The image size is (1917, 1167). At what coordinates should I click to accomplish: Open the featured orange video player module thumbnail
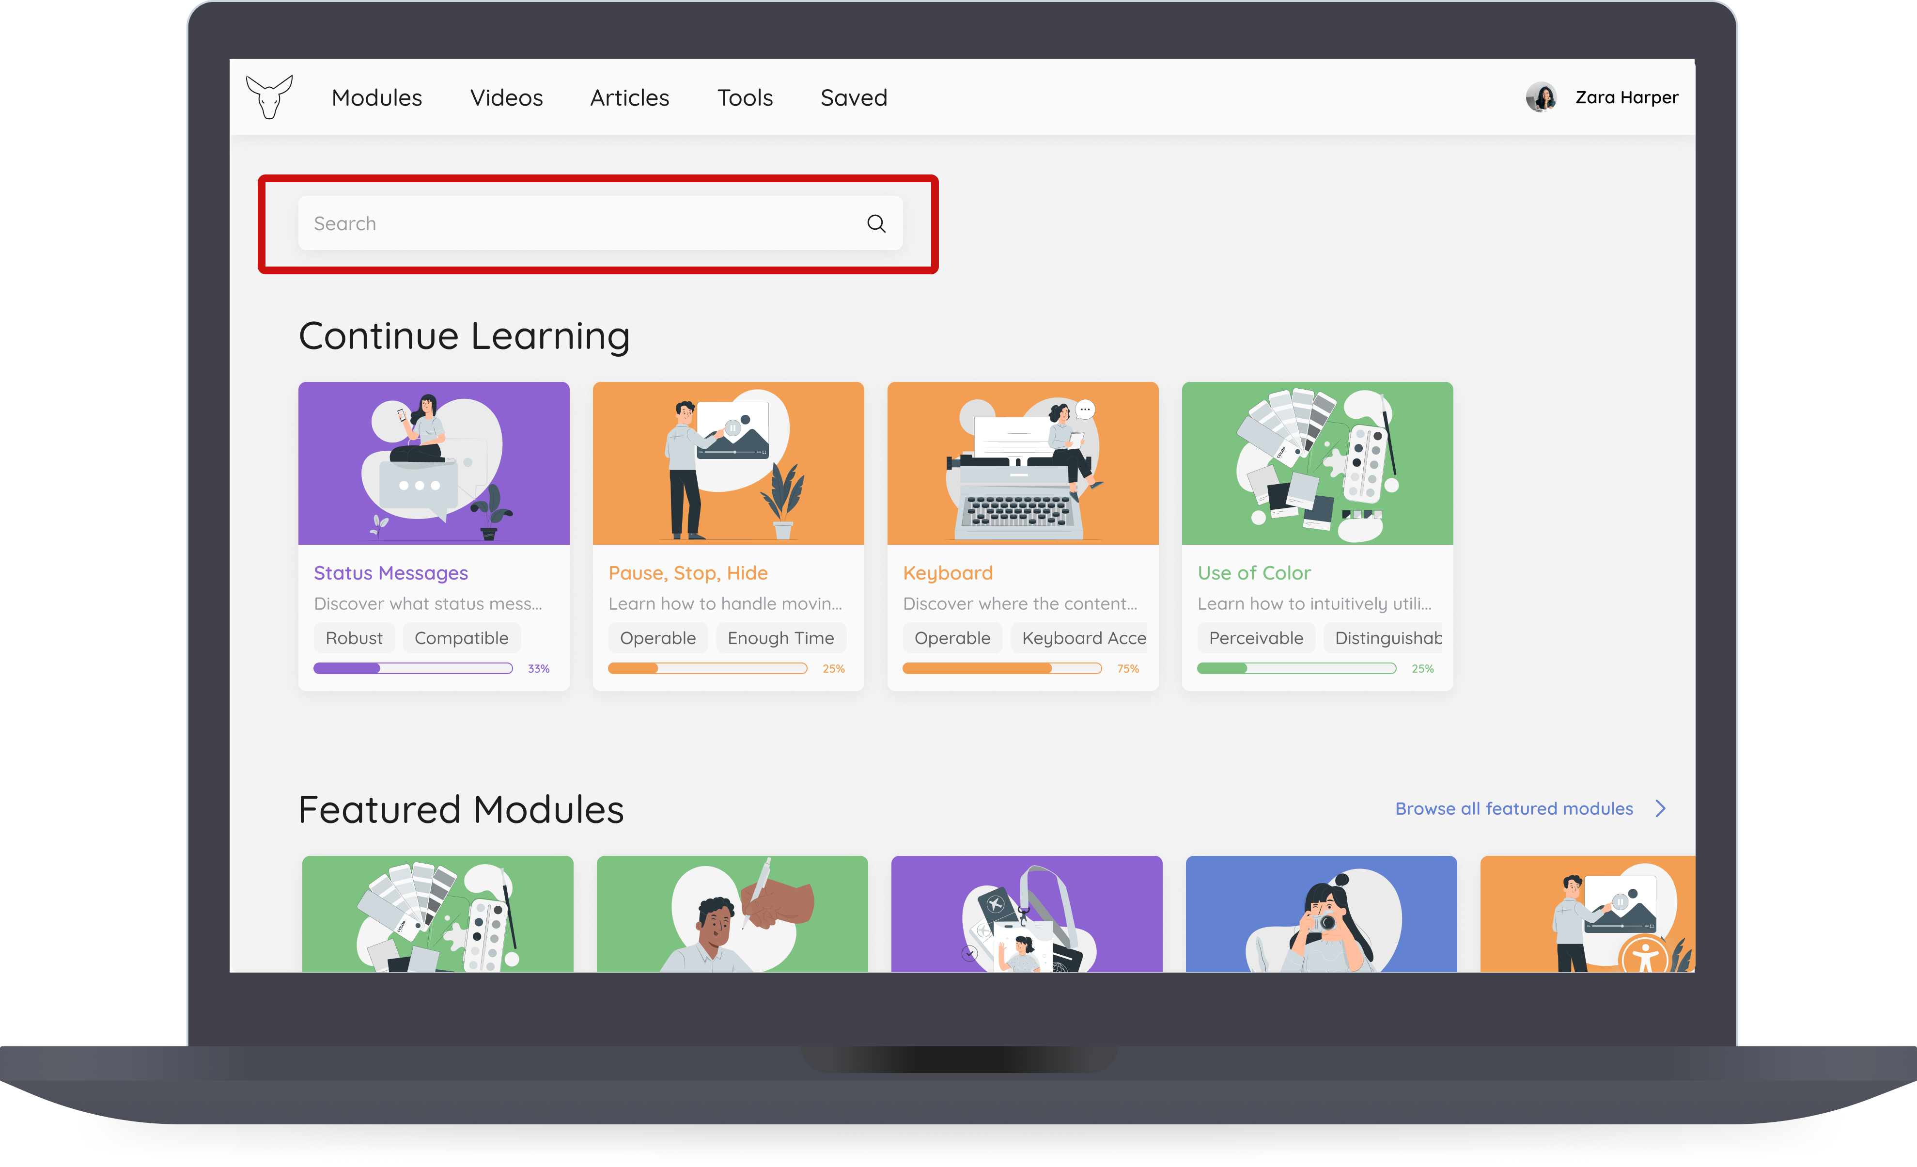click(1587, 914)
